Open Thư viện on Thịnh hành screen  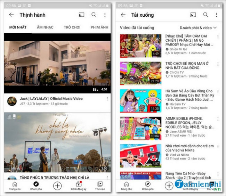click(100, 186)
